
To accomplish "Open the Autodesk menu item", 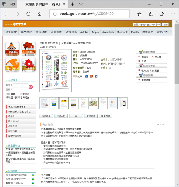I will coord(108,32).
